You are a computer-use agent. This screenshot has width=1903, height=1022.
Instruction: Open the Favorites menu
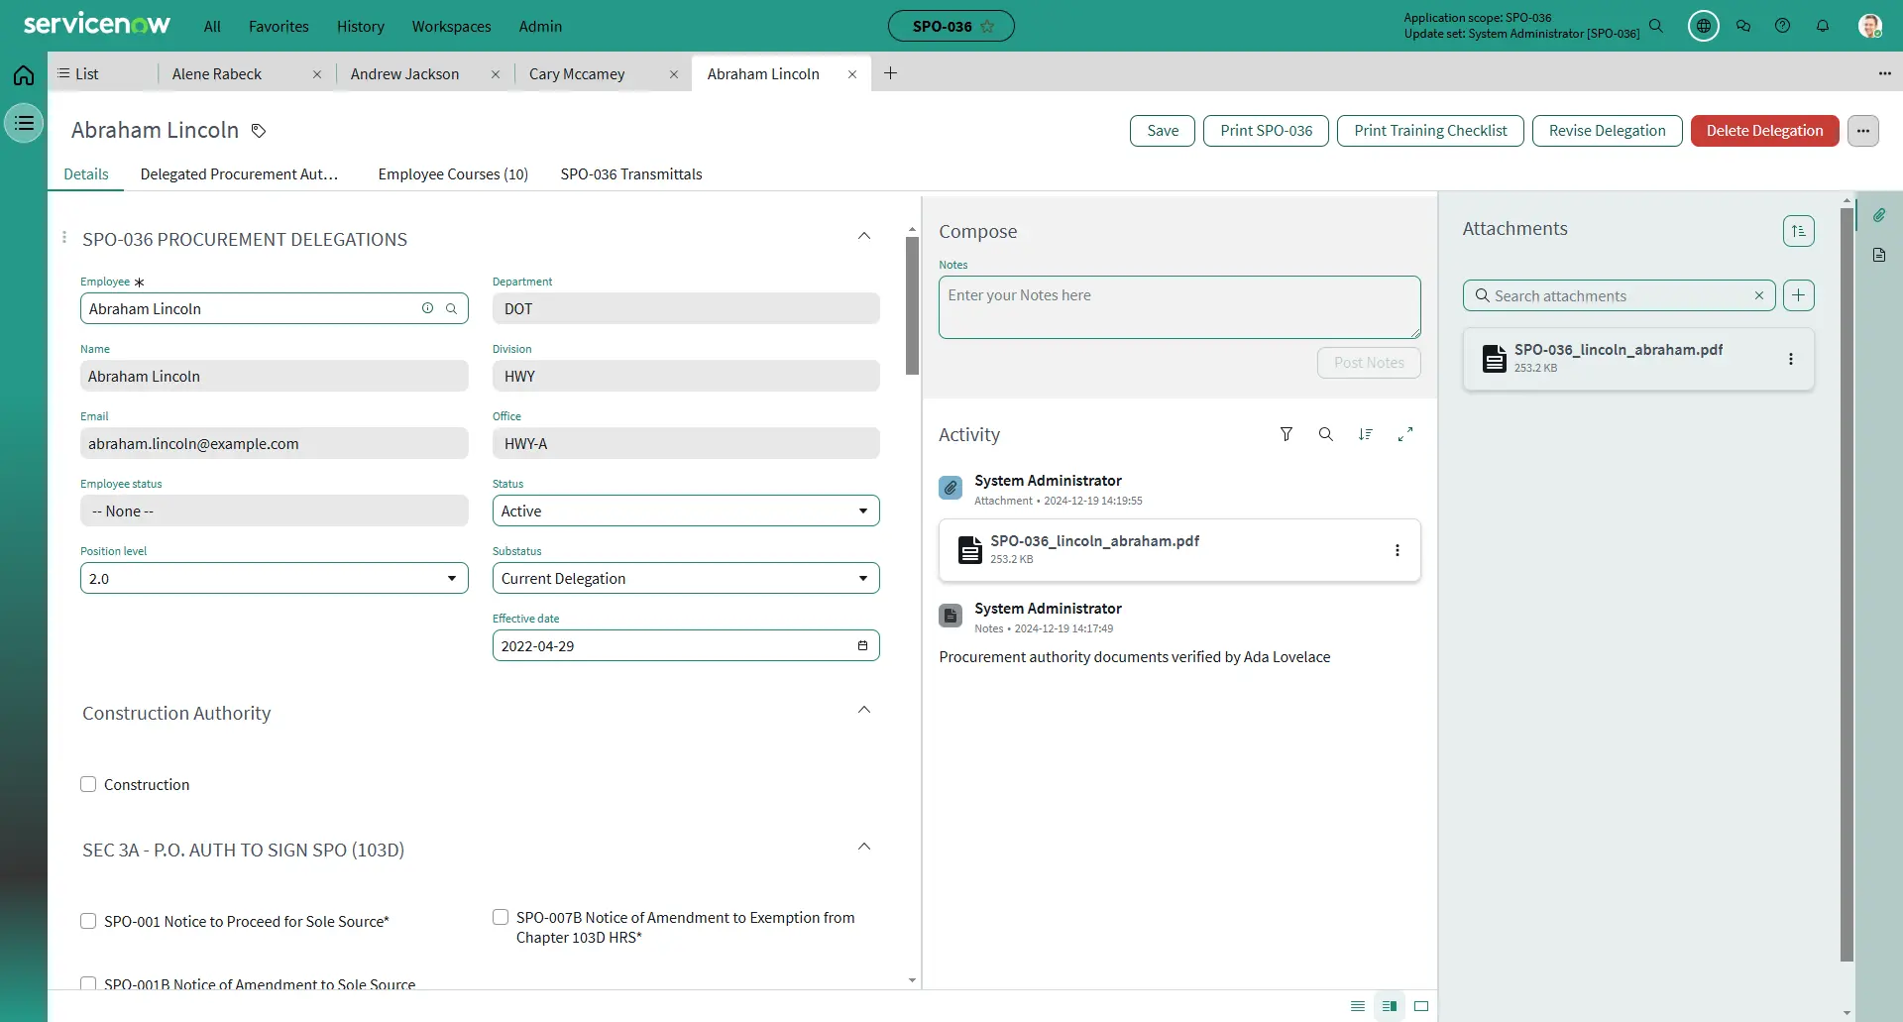(x=279, y=26)
